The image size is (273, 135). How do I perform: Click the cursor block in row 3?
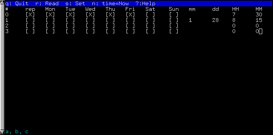[x=260, y=32]
